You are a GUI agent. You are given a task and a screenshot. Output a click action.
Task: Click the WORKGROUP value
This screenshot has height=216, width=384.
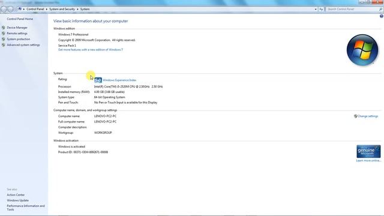point(103,133)
